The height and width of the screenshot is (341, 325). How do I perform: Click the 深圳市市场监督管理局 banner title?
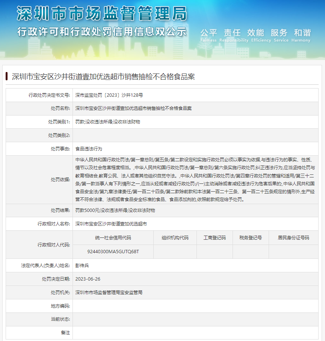pos(101,14)
